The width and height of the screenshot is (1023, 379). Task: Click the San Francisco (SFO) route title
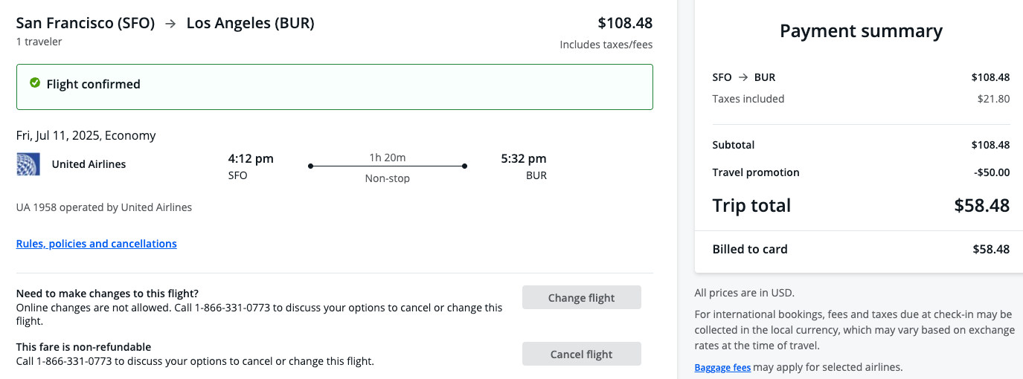tap(86, 23)
